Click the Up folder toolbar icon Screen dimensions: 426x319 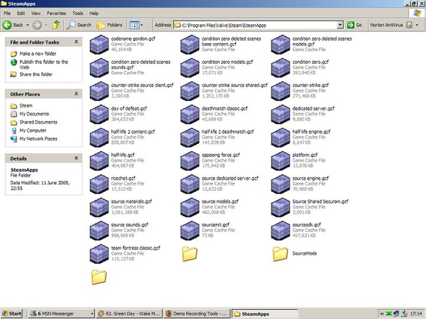pyautogui.click(x=56, y=25)
